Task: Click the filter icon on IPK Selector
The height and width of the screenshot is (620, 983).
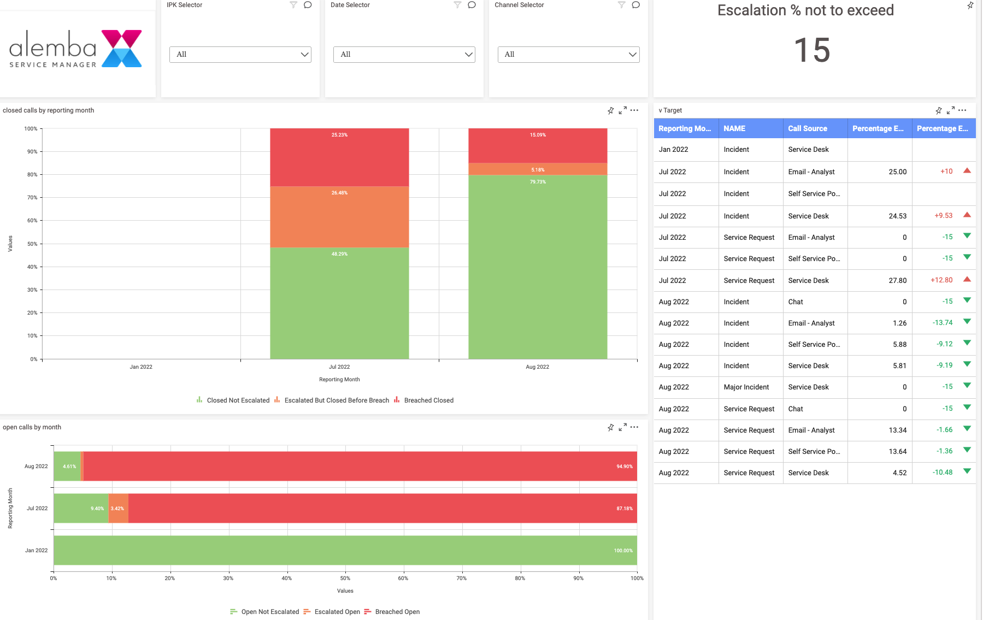Action: (293, 5)
